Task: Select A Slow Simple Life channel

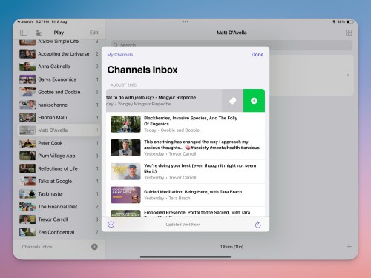Action: coord(59,42)
